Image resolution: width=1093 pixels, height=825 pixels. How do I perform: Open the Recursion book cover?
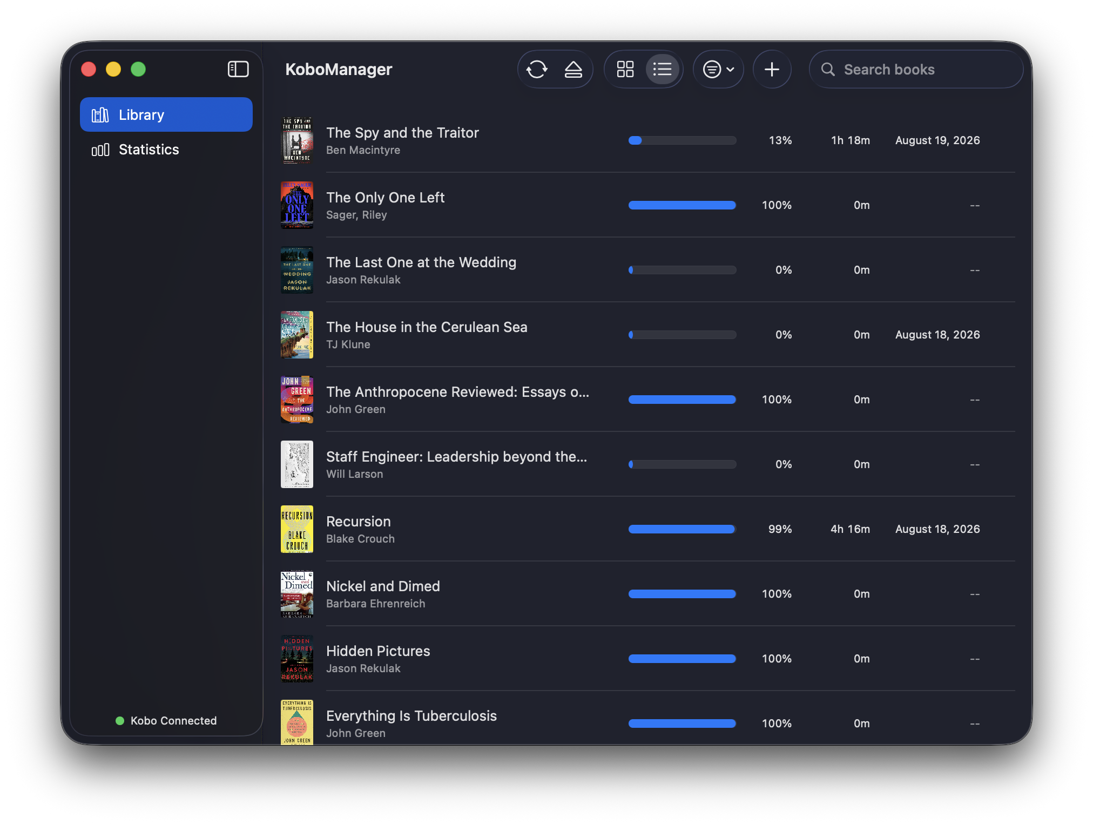297,529
